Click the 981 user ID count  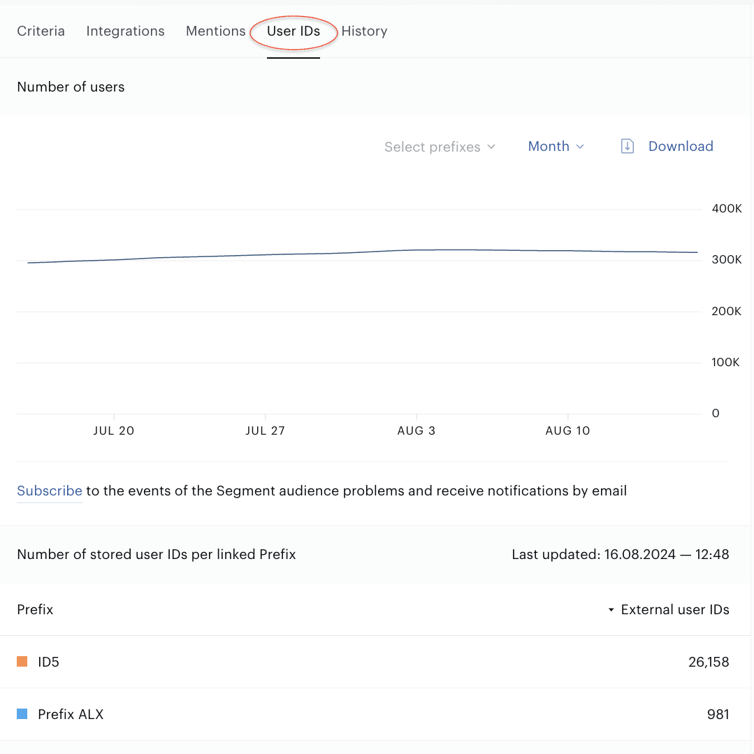pyautogui.click(x=718, y=715)
